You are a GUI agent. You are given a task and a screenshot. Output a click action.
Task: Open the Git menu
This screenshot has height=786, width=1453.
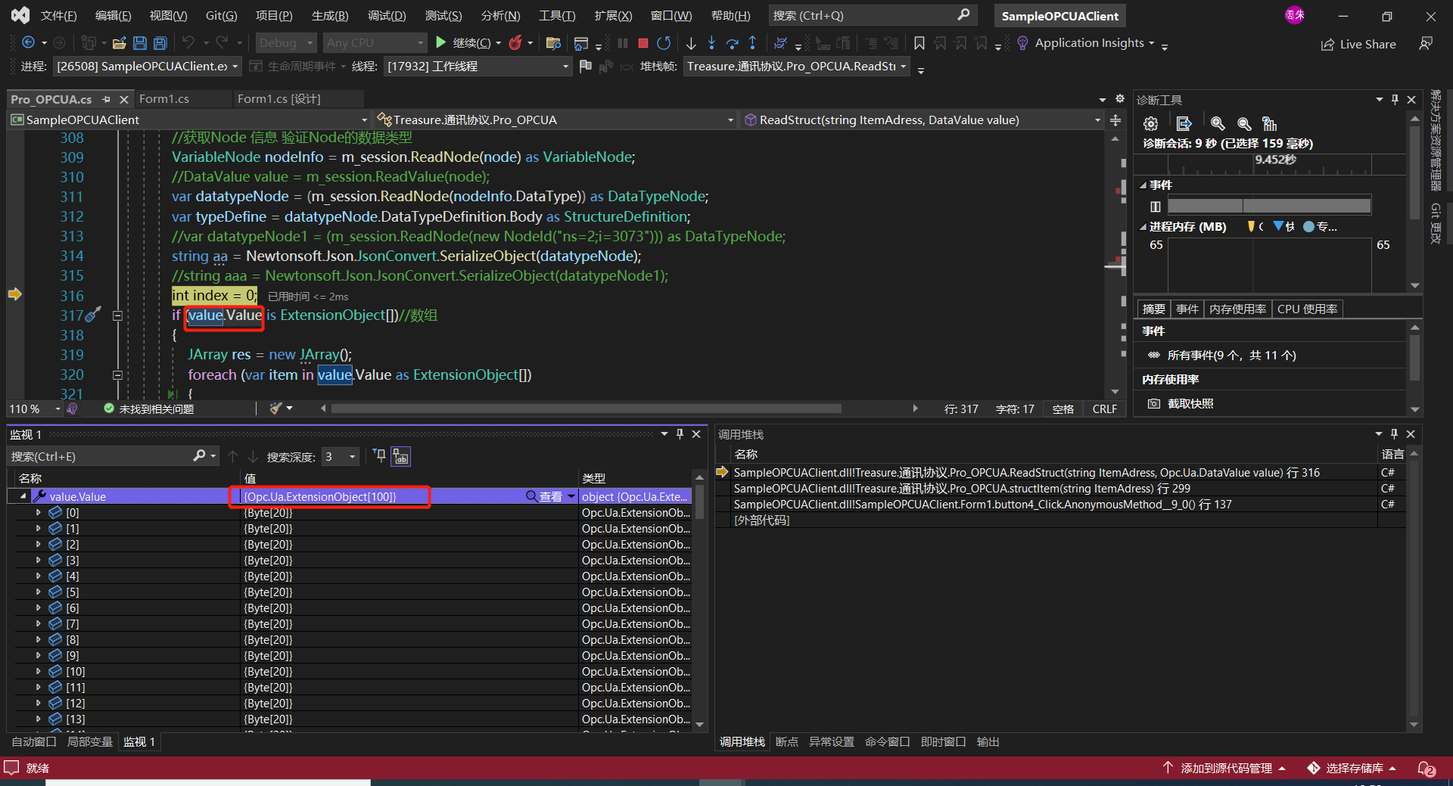point(221,15)
